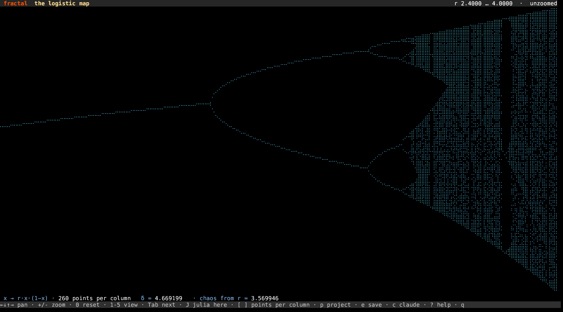Click the arrow keys "pan" hint
The width and height of the screenshot is (563, 312).
click(x=14, y=305)
